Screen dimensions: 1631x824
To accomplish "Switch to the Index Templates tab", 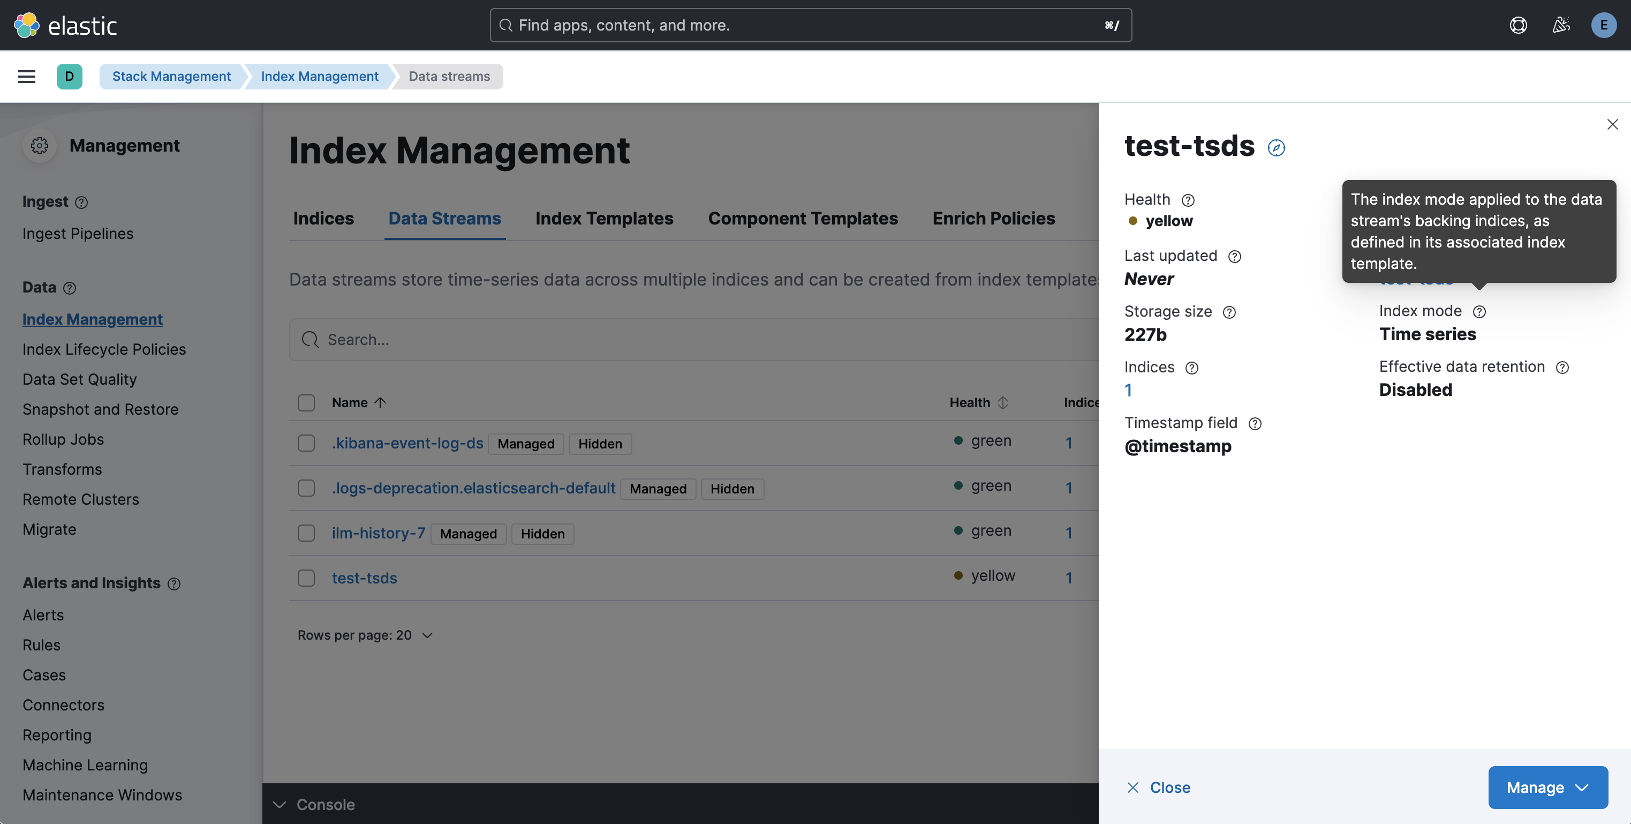I will click(x=604, y=219).
